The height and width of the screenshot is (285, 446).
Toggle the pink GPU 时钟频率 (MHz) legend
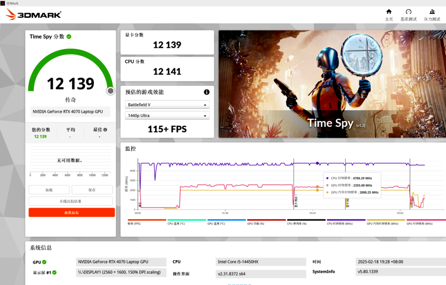tap(426, 222)
